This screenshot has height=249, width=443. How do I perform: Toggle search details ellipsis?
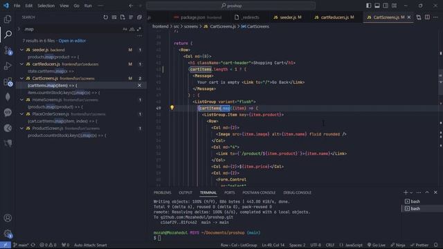[x=139, y=36]
